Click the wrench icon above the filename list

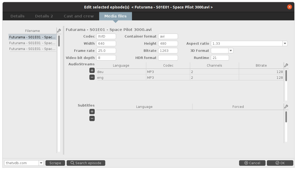(59, 31)
